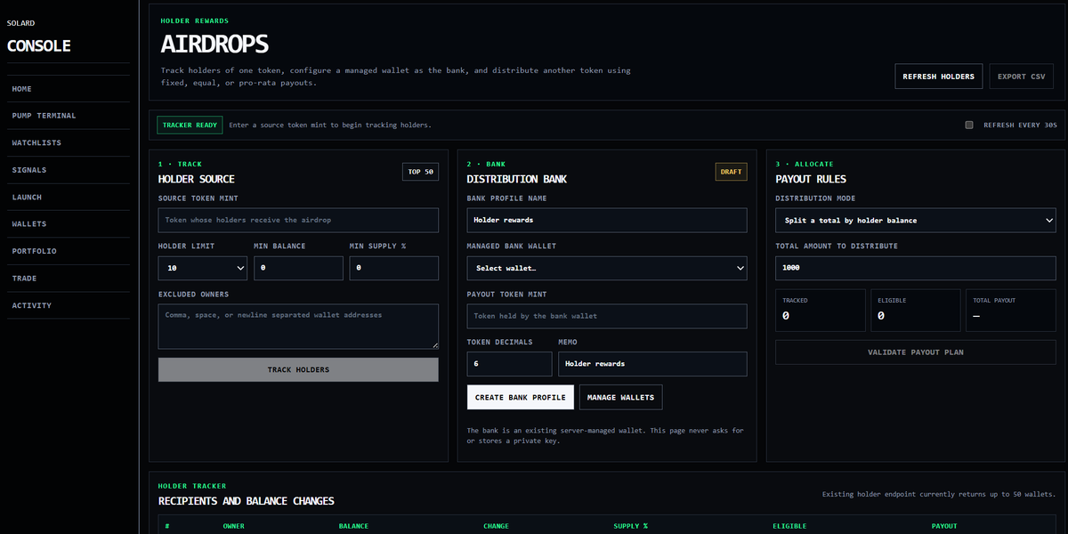Click the Balance column header
1068x534 pixels.
click(x=353, y=526)
